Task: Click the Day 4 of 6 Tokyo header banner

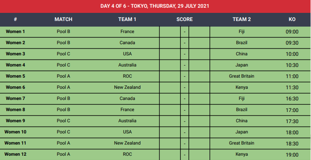Action: (155, 6)
